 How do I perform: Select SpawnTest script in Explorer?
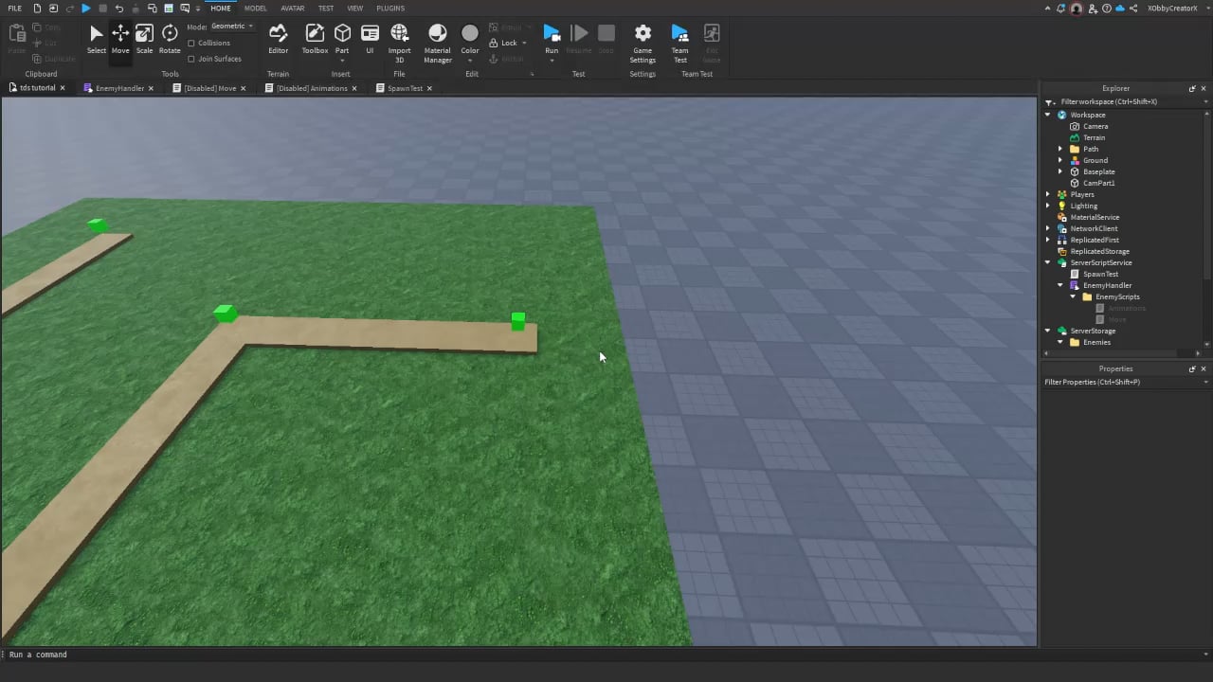(x=1100, y=274)
